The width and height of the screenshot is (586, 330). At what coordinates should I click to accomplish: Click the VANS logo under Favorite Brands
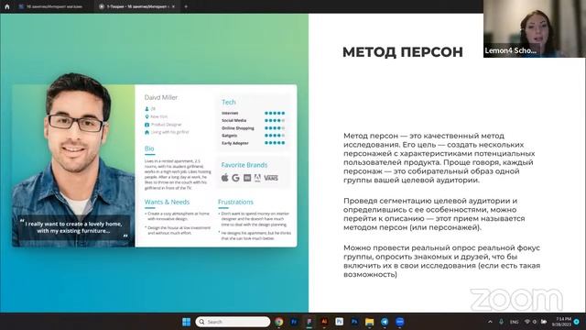(x=271, y=178)
